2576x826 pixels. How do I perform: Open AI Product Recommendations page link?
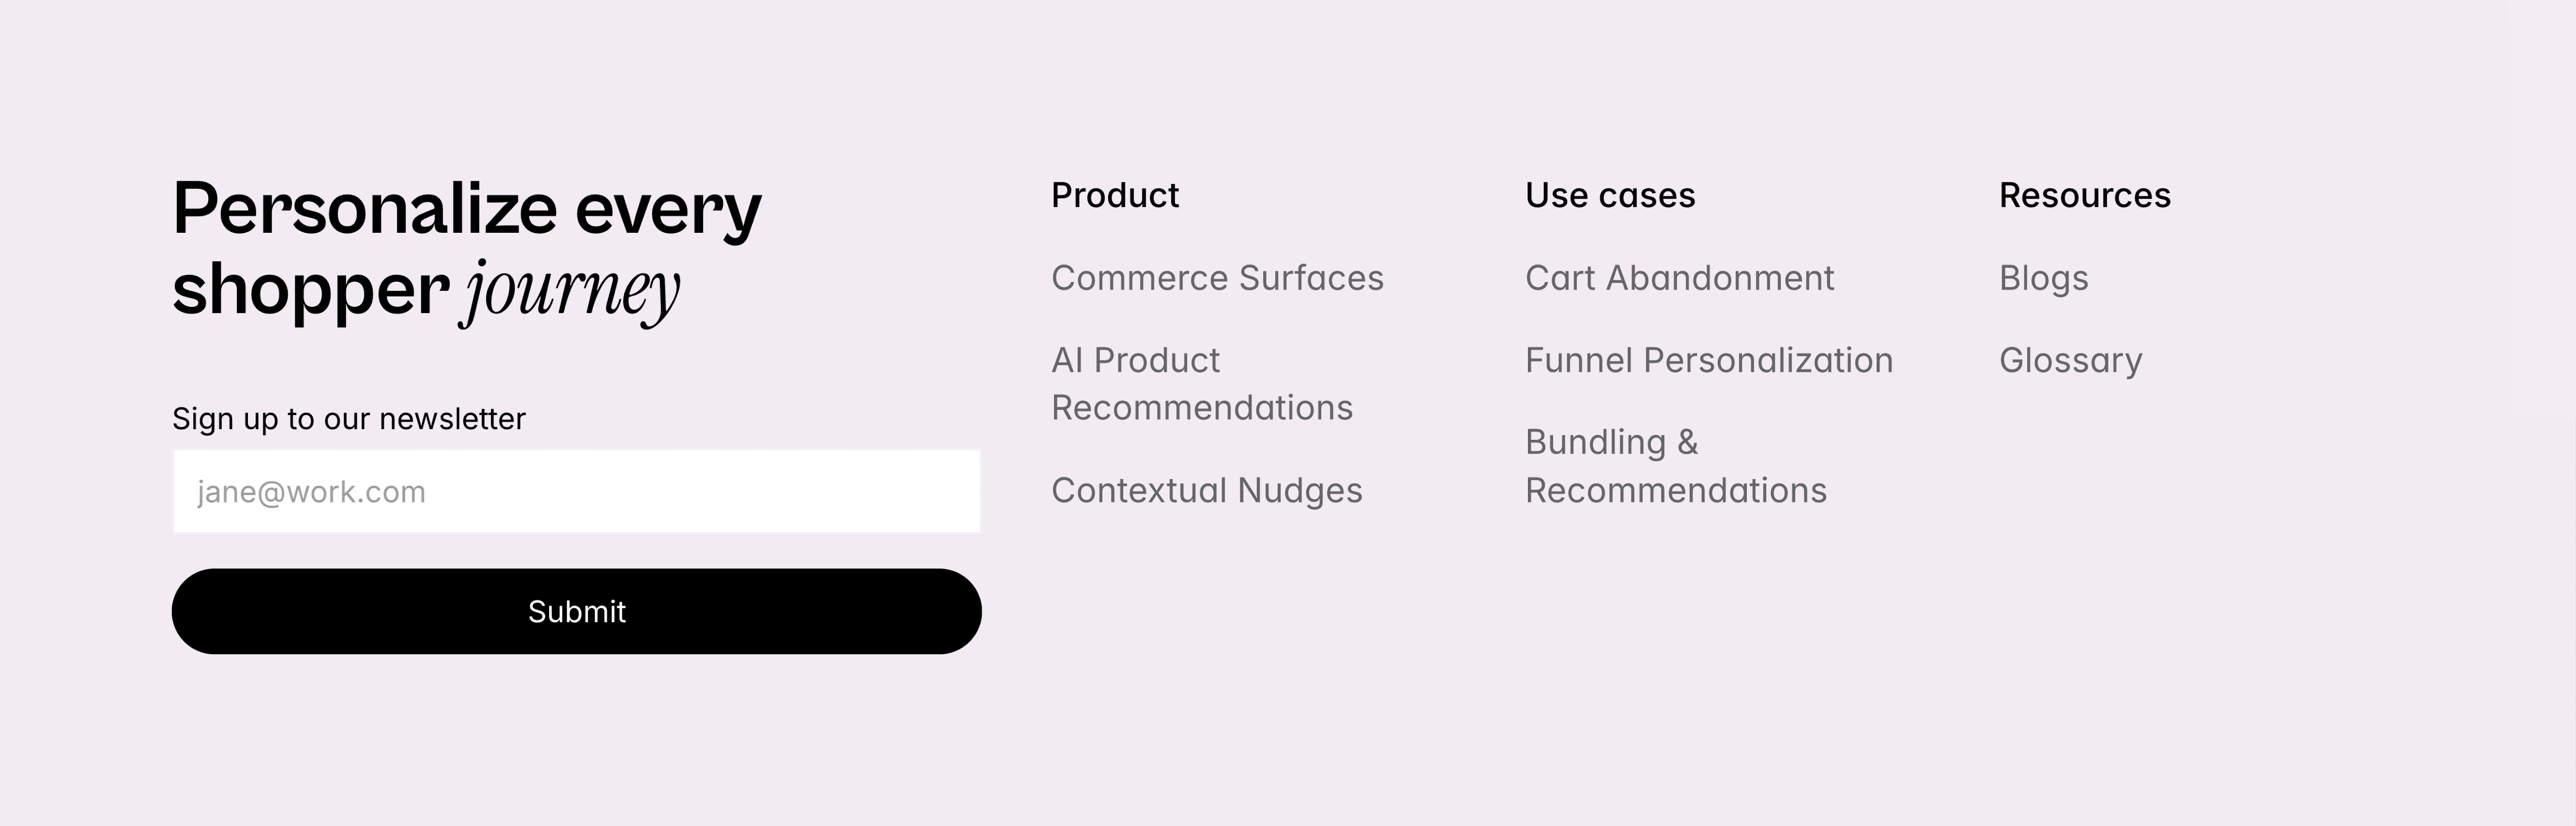click(1201, 384)
